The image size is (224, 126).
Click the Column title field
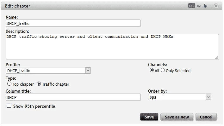[x=73, y=97]
